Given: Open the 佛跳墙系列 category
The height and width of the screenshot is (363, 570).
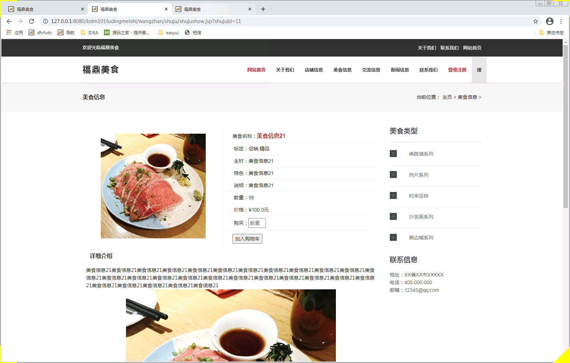Looking at the screenshot, I should 421,154.
